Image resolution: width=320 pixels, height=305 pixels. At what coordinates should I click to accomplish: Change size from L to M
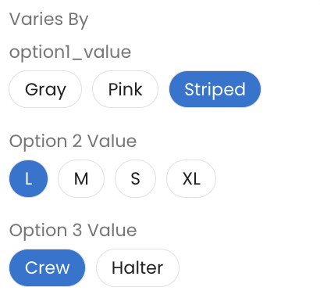point(81,178)
